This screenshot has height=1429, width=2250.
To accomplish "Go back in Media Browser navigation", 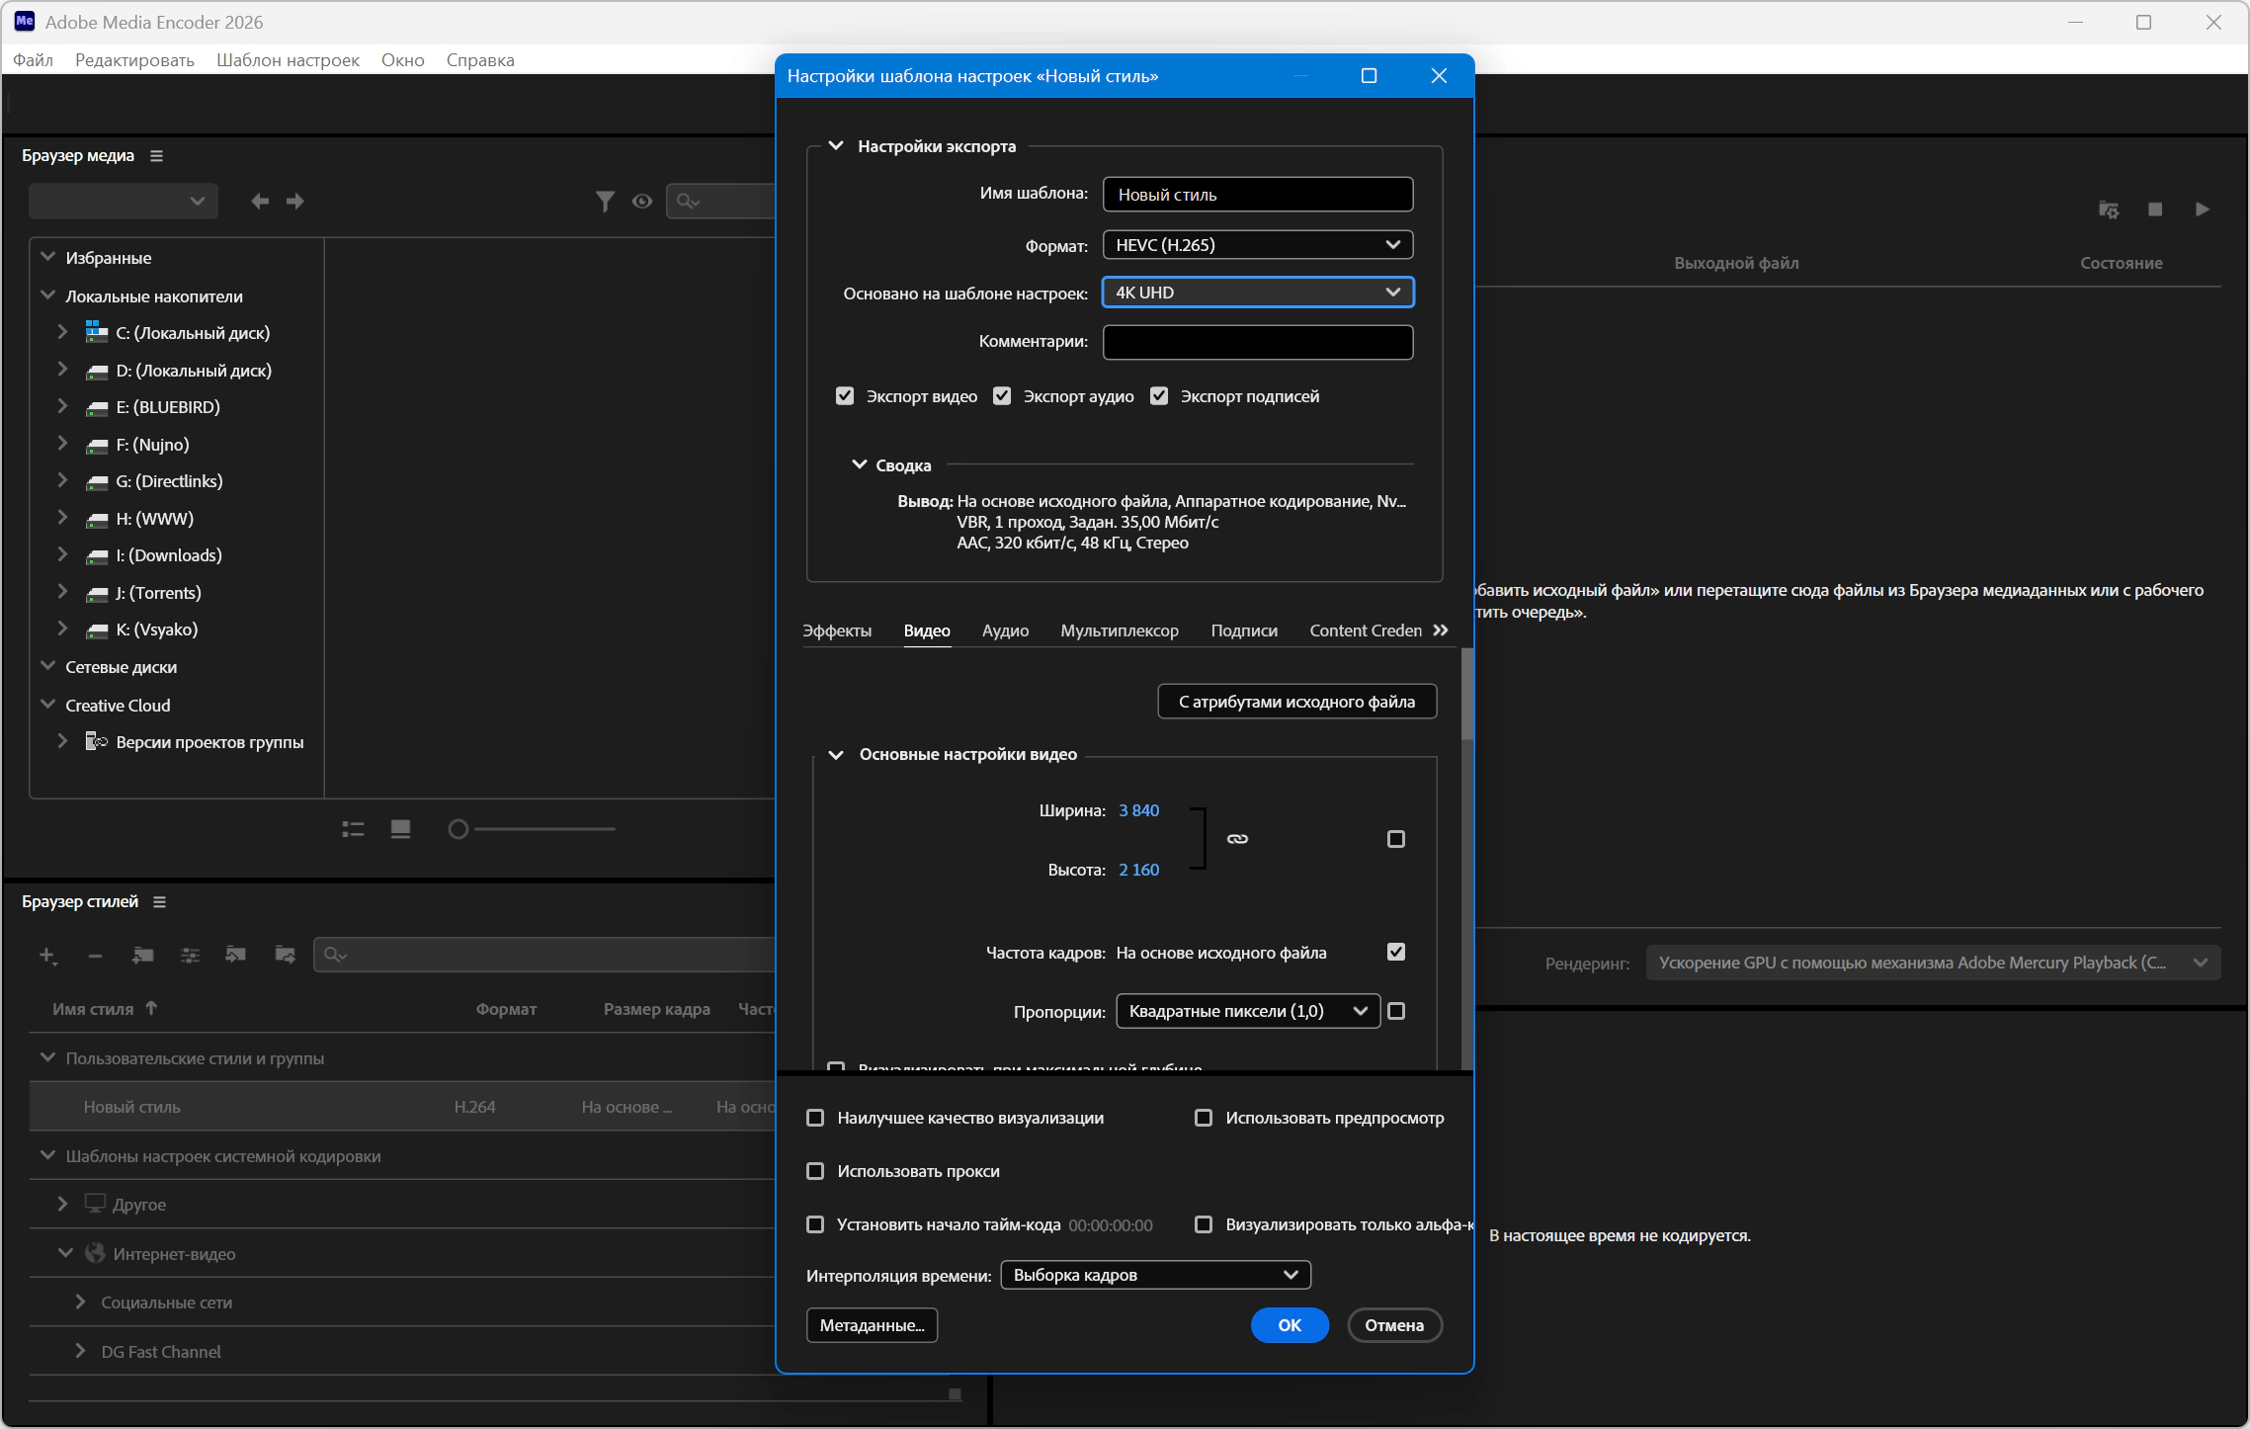I will (260, 202).
